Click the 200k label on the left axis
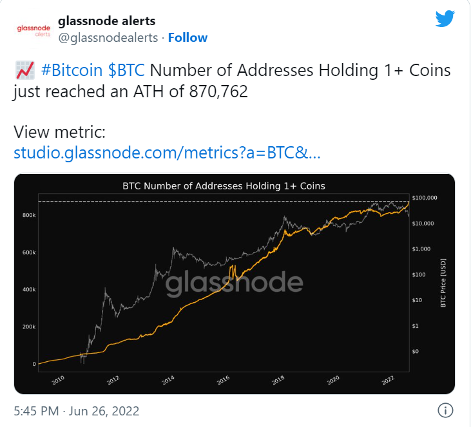Screen dimensions: 471x427 pos(28,327)
